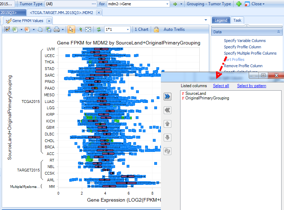Click the Auto Trellis button
The width and height of the screenshot is (284, 210).
click(174, 29)
